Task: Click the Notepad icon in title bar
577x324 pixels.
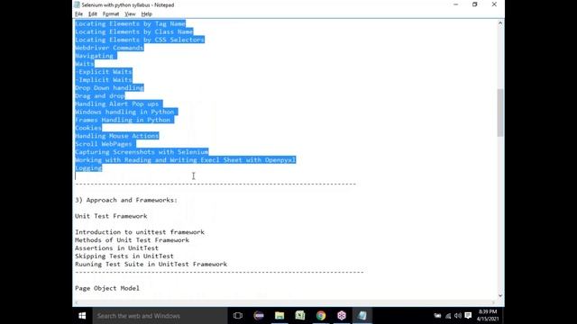Action: click(77, 4)
